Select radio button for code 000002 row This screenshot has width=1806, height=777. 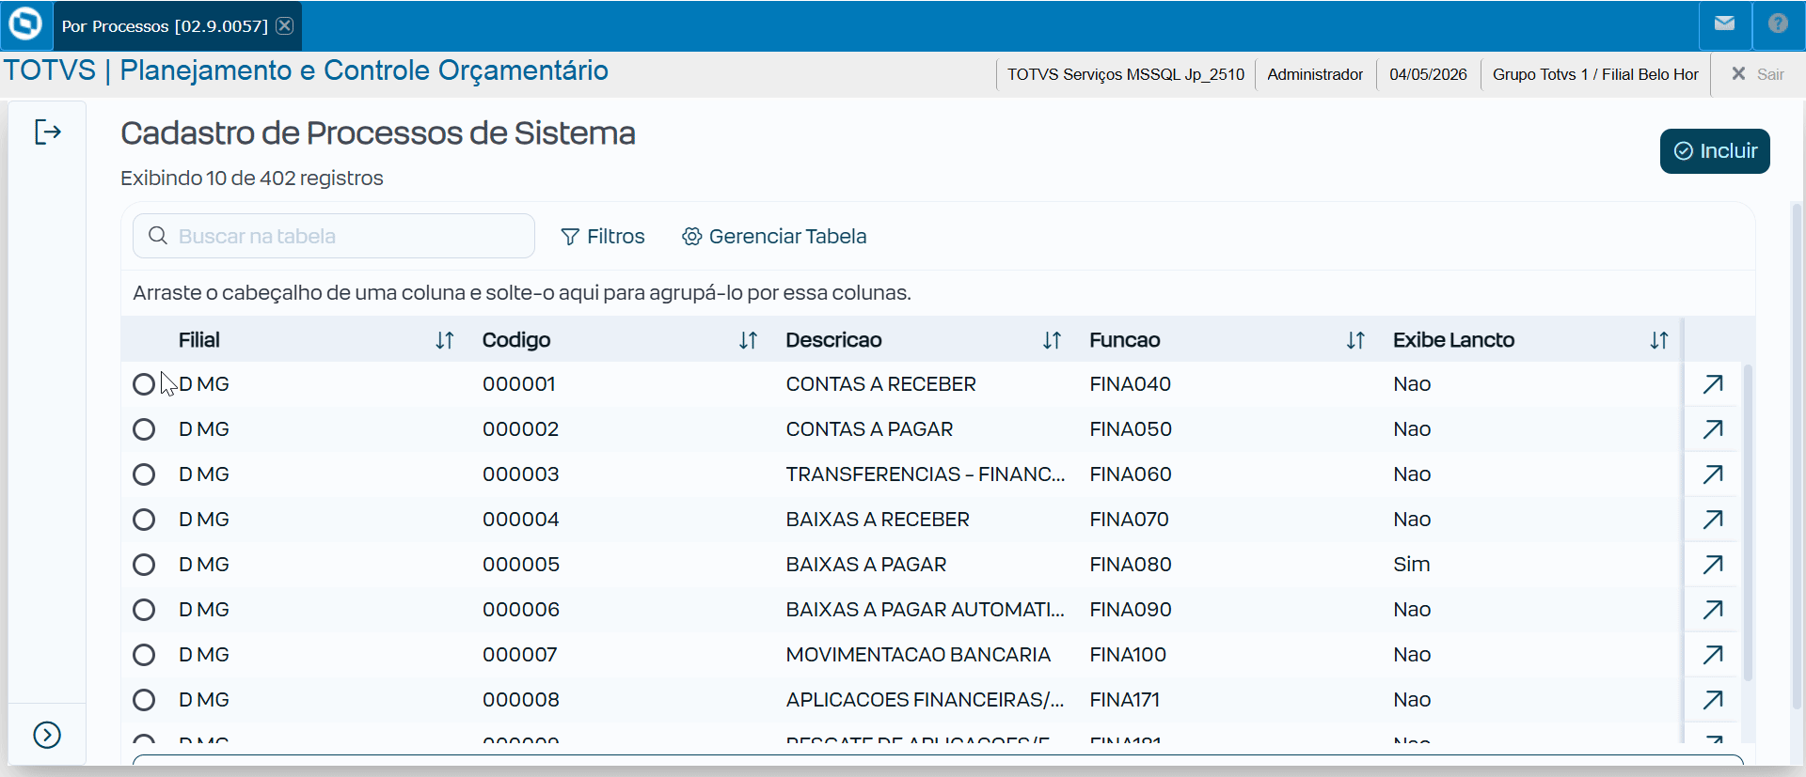coord(144,429)
